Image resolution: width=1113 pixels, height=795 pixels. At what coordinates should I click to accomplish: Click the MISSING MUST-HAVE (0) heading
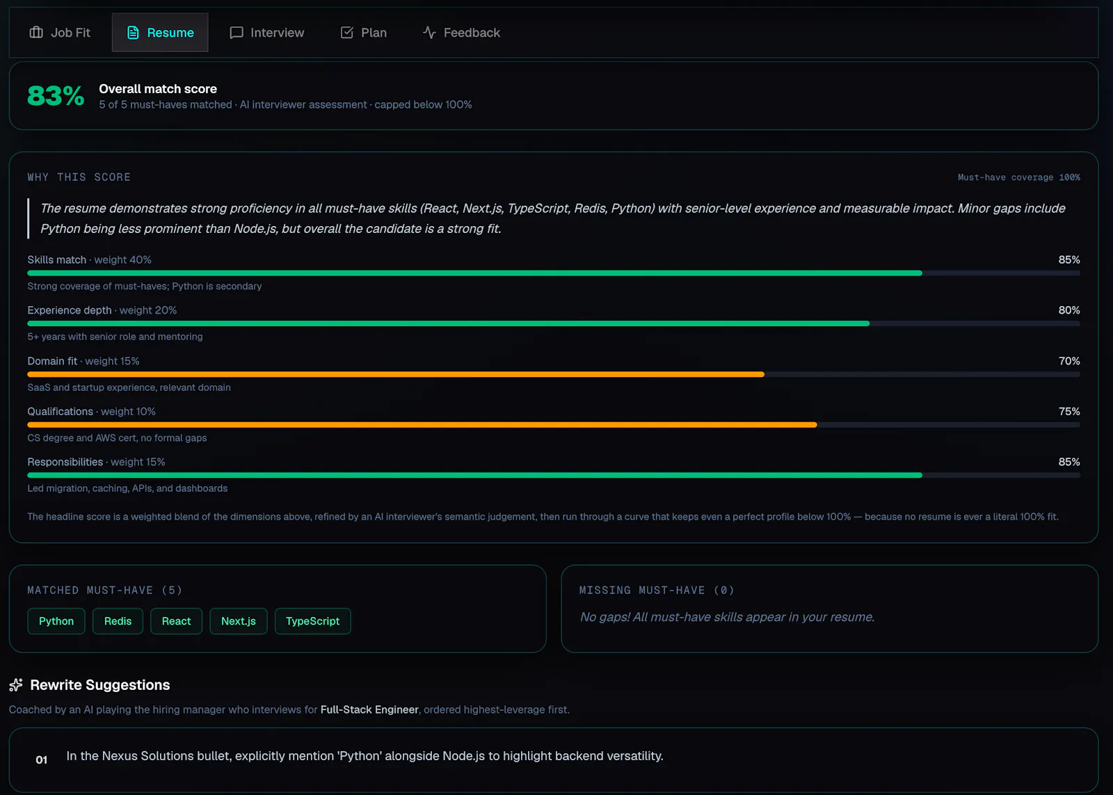(x=657, y=591)
